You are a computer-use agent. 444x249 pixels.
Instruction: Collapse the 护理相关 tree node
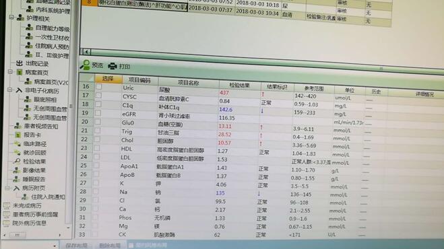pyautogui.click(x=11, y=17)
